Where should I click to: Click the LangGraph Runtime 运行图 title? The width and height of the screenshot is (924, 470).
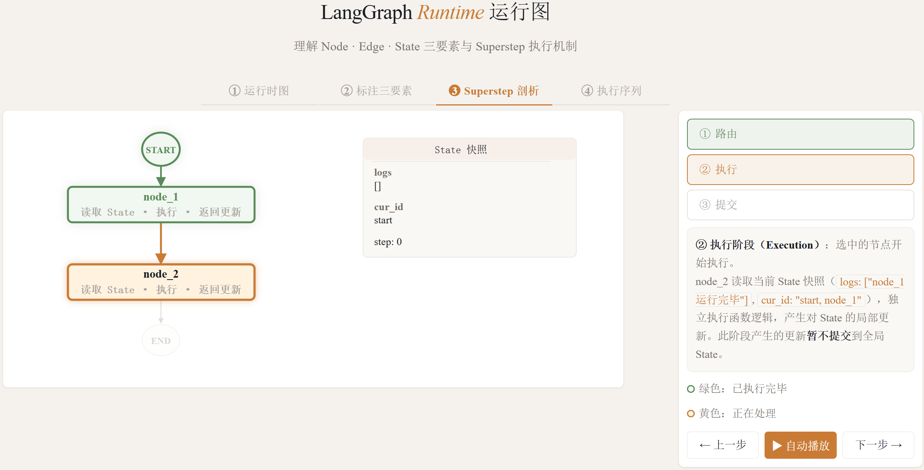[x=435, y=12]
